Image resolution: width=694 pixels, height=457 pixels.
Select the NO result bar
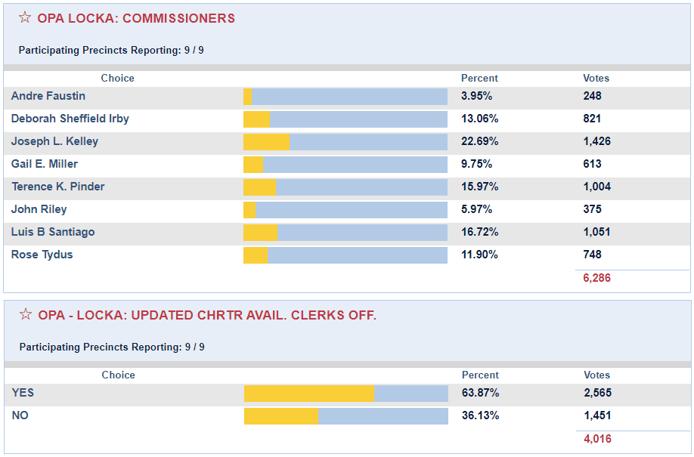(x=344, y=415)
